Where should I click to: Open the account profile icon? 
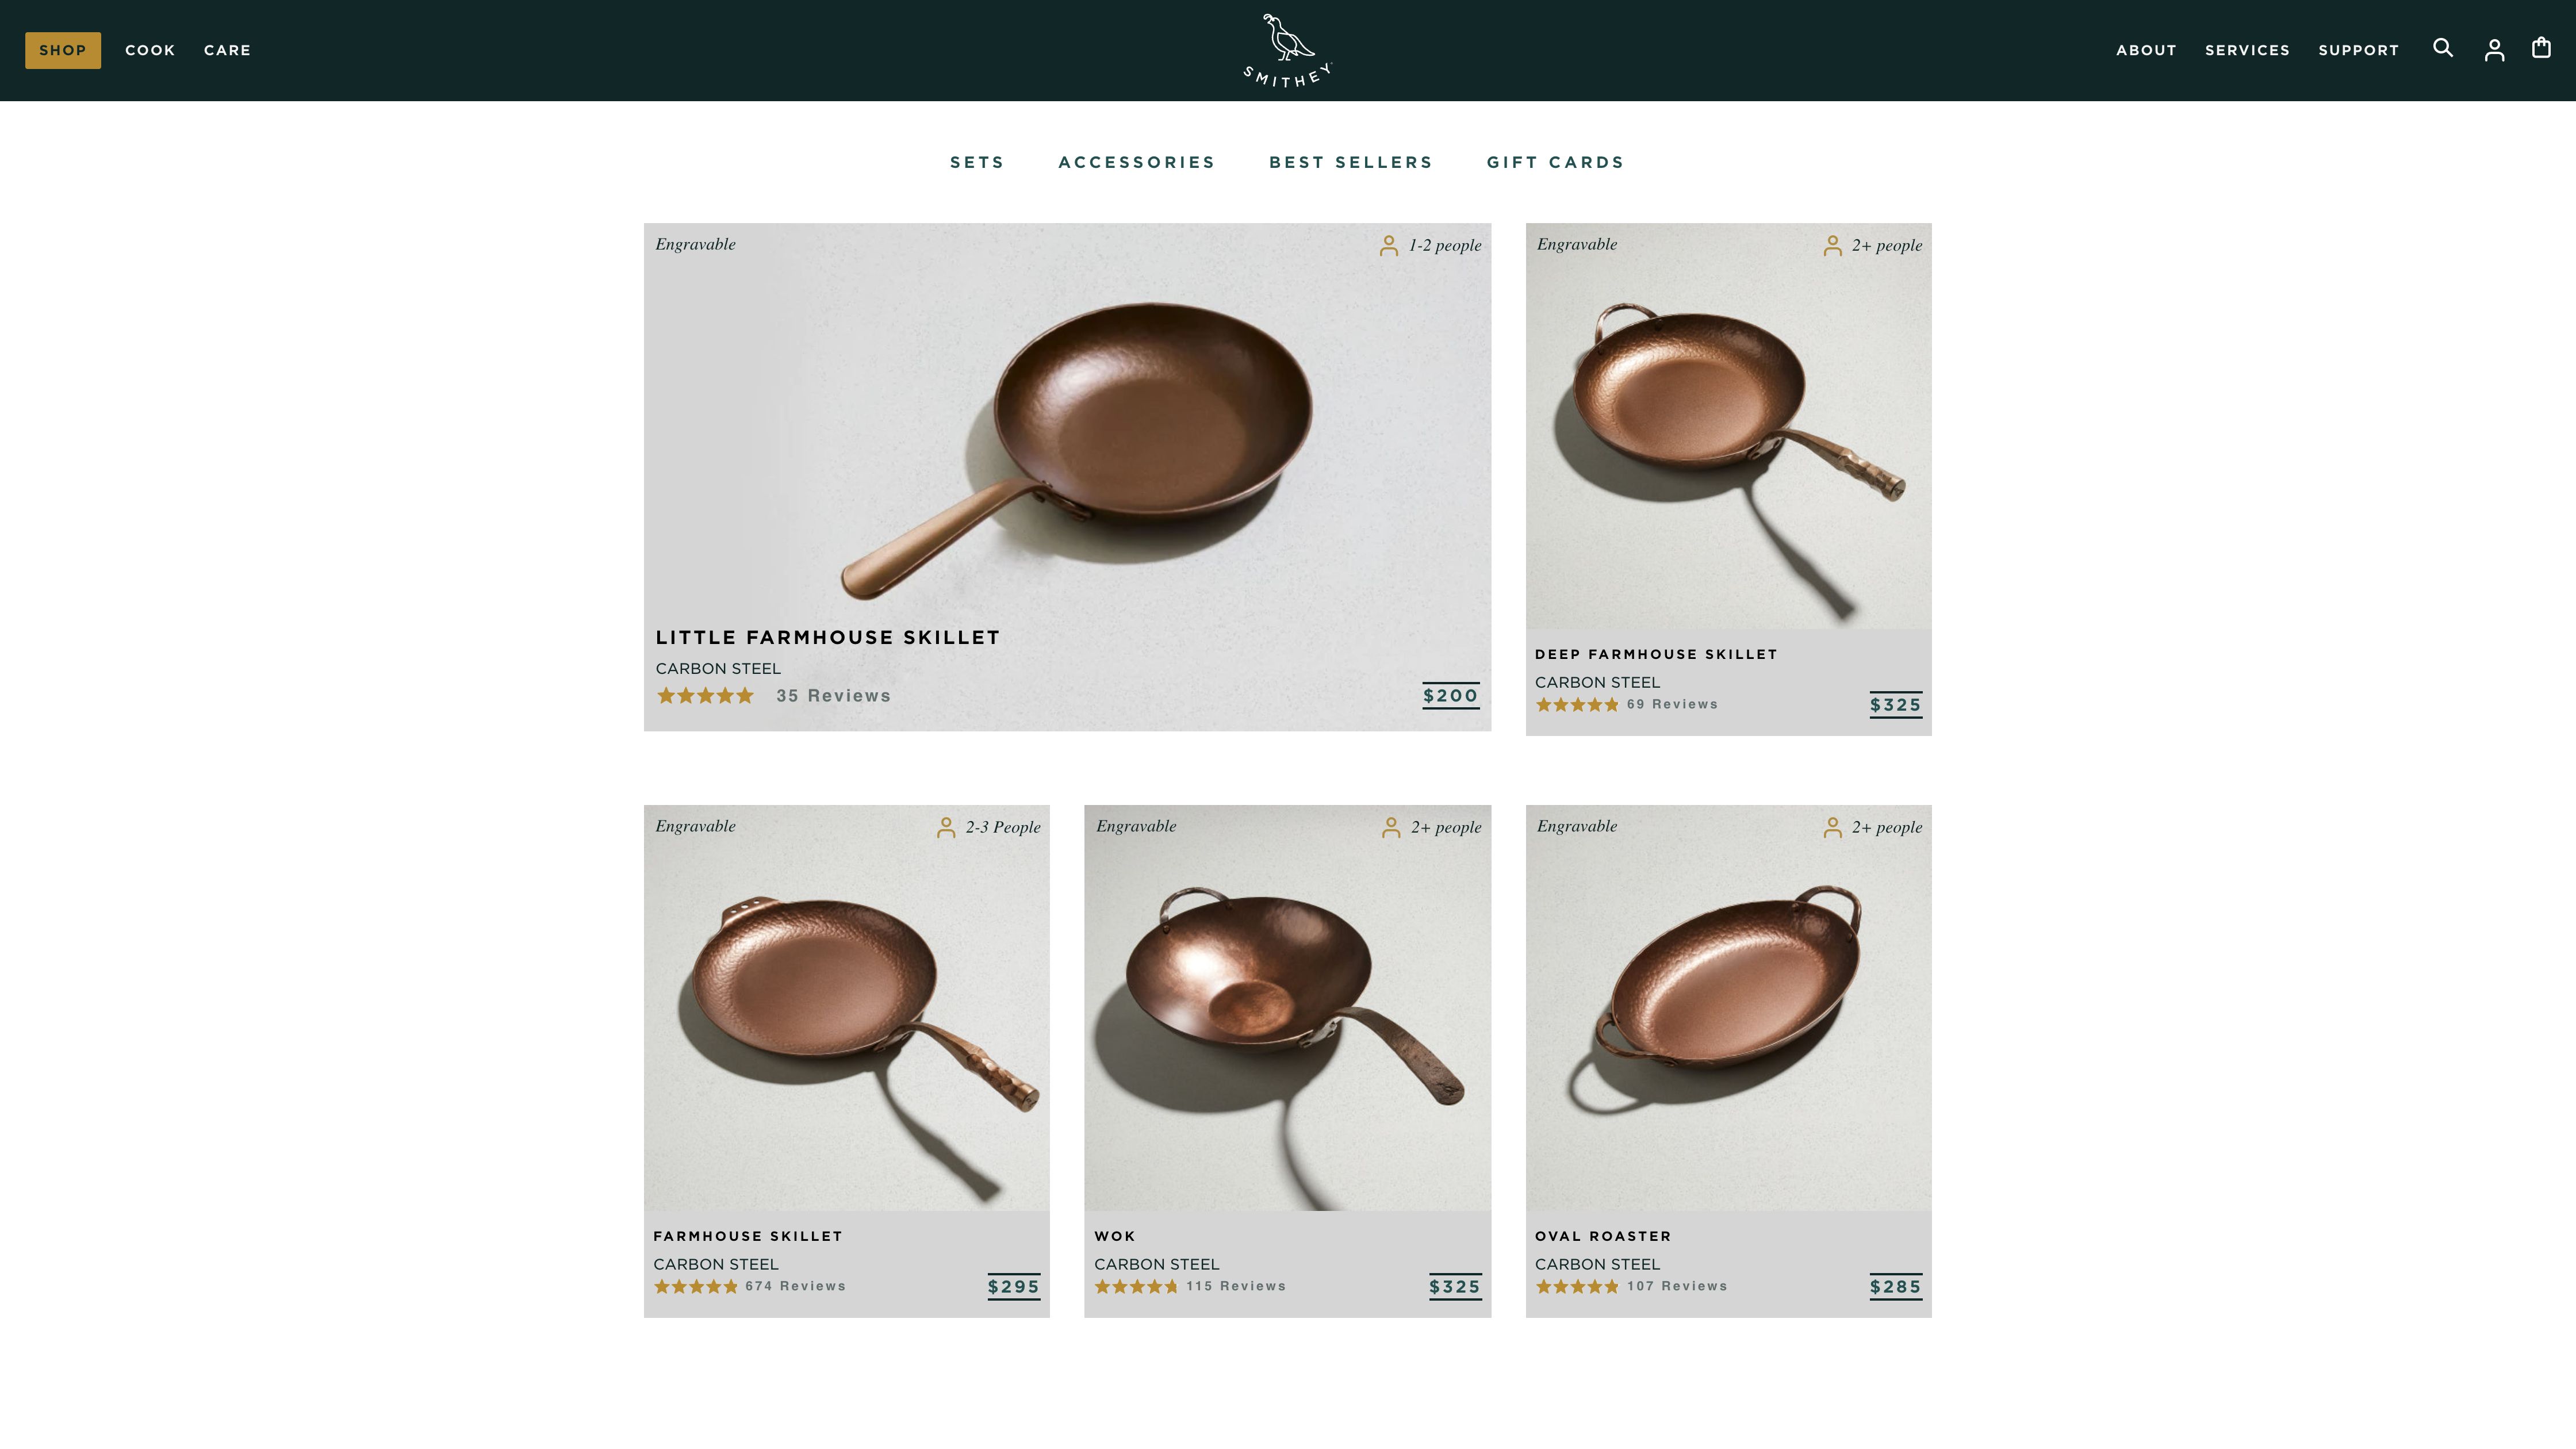pyautogui.click(x=2494, y=50)
